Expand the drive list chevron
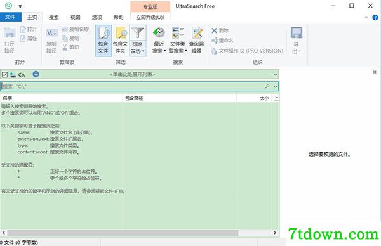Viewport: 381px width, 246px height. coord(275,74)
